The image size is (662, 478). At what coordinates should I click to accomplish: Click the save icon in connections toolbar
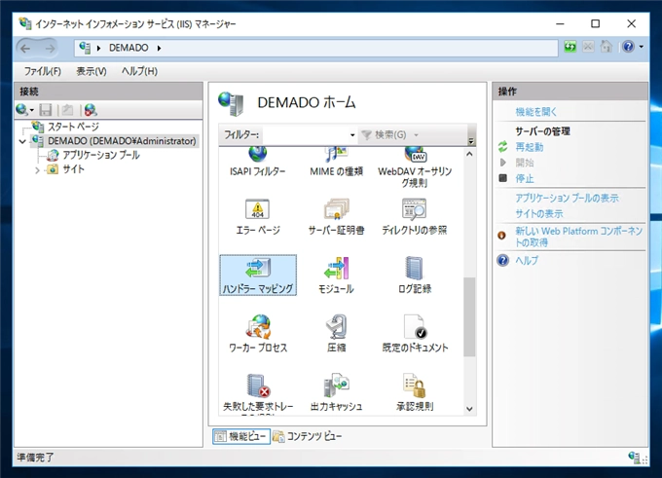tap(45, 110)
